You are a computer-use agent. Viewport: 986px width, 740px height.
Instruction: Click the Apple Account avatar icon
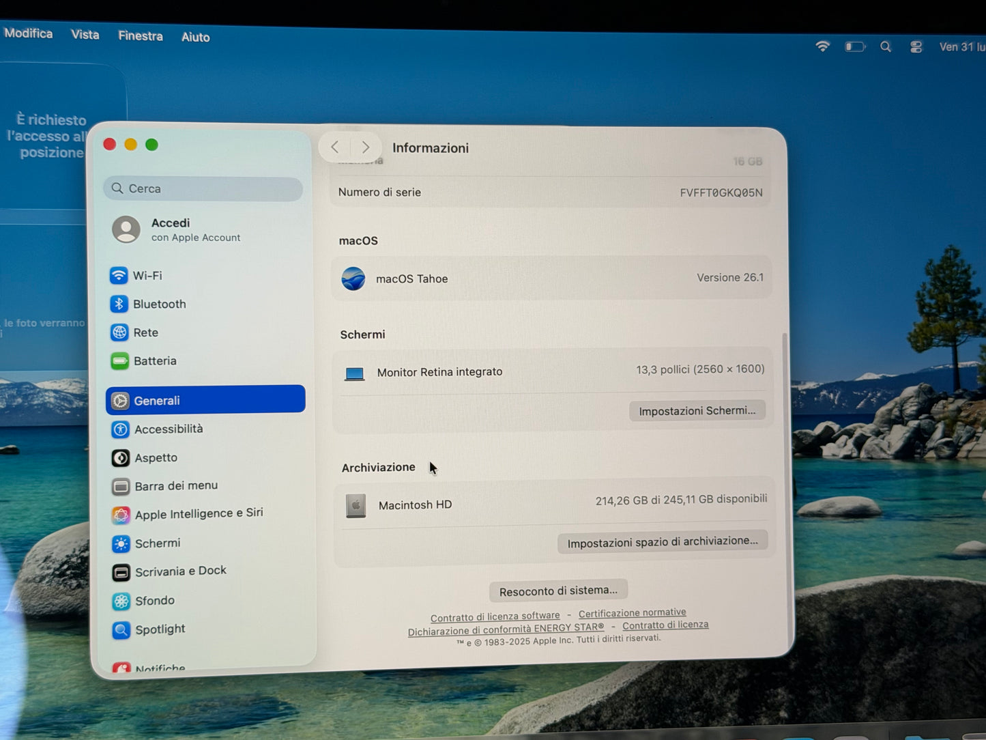coord(126,229)
